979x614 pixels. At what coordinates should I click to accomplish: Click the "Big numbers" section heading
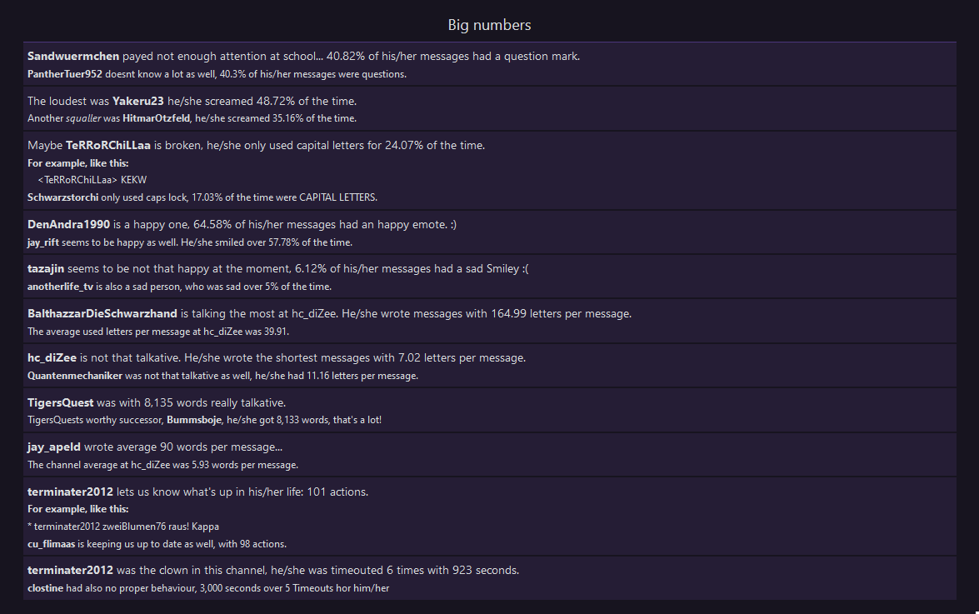489,25
